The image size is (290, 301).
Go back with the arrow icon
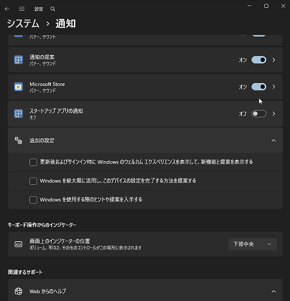[7, 9]
